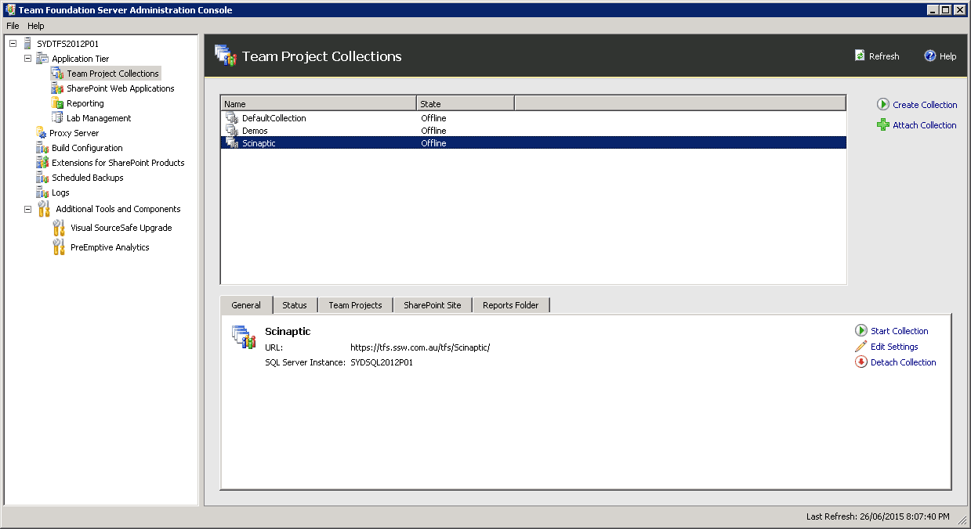This screenshot has width=971, height=529.
Task: Click the Start Collection link
Action: point(899,331)
